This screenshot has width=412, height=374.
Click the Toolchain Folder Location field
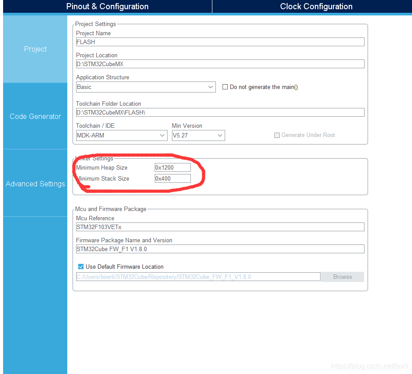click(220, 112)
